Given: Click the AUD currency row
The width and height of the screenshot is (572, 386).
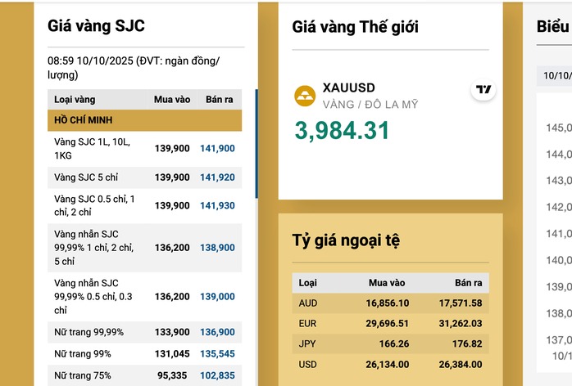Looking at the screenshot, I should (390, 303).
